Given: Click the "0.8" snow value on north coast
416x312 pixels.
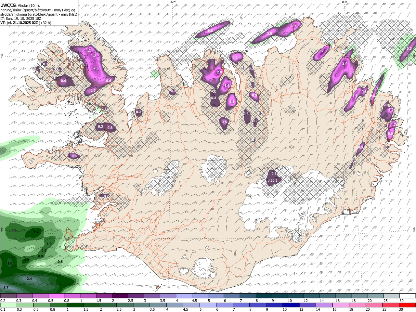Looking at the screenshot, I should [x=235, y=57].
